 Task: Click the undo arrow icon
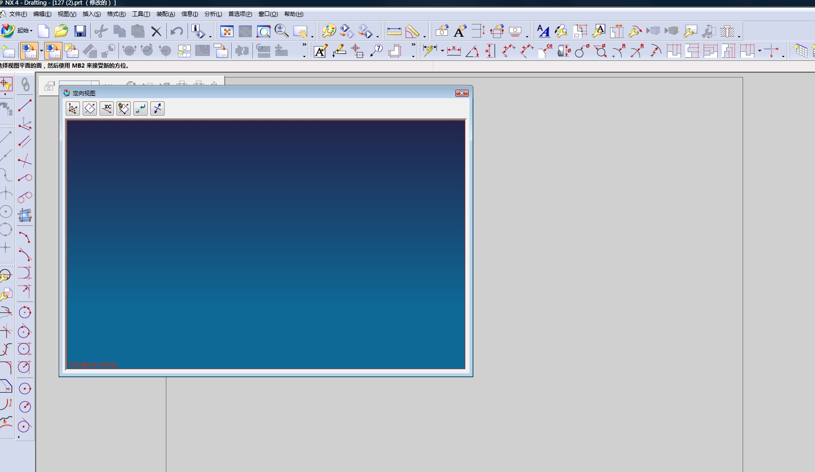(177, 31)
